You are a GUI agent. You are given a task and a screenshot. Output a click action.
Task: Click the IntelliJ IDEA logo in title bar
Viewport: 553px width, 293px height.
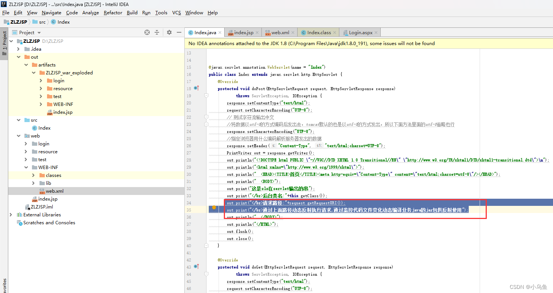click(x=4, y=4)
